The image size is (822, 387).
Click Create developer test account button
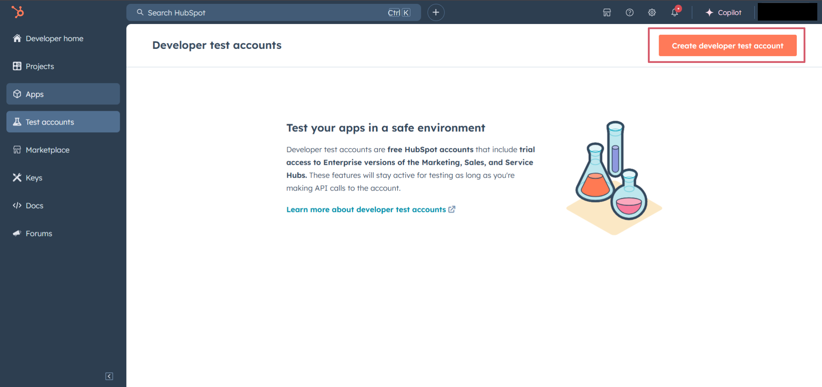pyautogui.click(x=727, y=45)
